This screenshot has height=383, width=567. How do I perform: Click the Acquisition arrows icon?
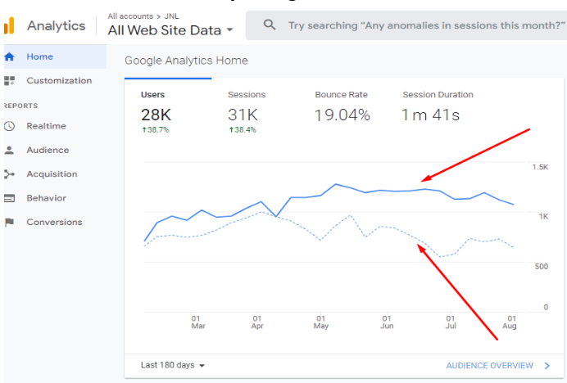click(x=9, y=174)
